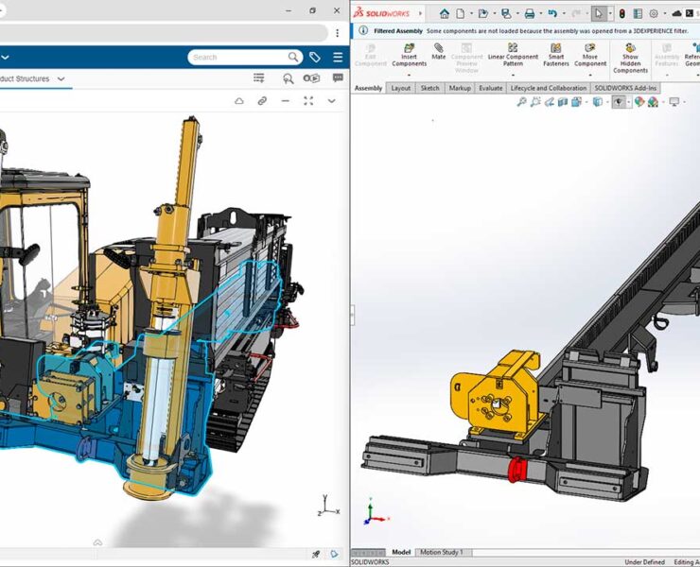700x567 pixels.
Task: Expand the widget chevron menu above viewer
Action: pos(332,101)
